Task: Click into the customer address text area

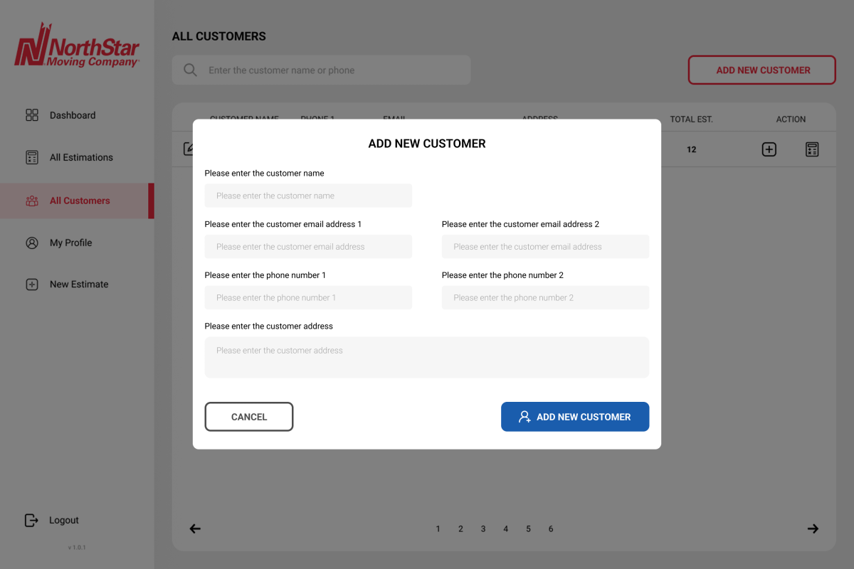Action: (x=427, y=357)
